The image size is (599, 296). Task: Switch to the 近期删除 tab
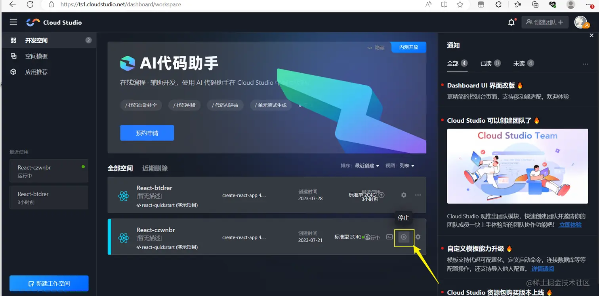[x=155, y=168]
